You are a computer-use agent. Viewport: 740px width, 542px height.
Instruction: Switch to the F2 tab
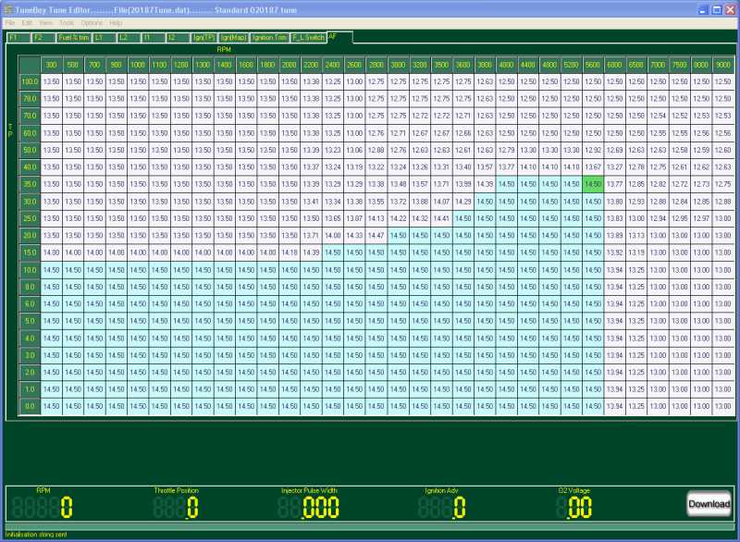43,37
